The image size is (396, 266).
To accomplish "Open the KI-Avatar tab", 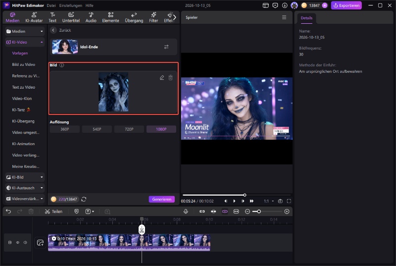I will pyautogui.click(x=34, y=17).
